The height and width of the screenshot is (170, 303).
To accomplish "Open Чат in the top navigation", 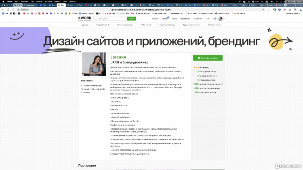I will 208,19.
